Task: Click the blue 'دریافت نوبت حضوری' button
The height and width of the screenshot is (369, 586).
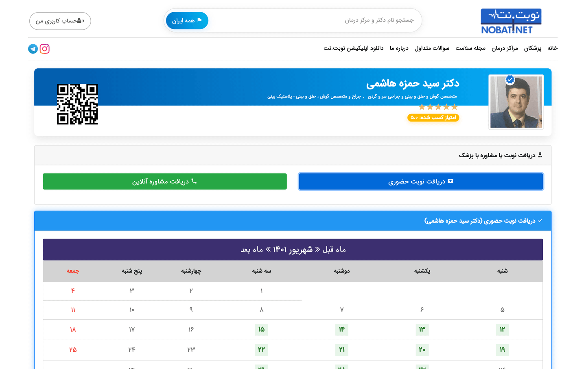Action: pos(421,182)
